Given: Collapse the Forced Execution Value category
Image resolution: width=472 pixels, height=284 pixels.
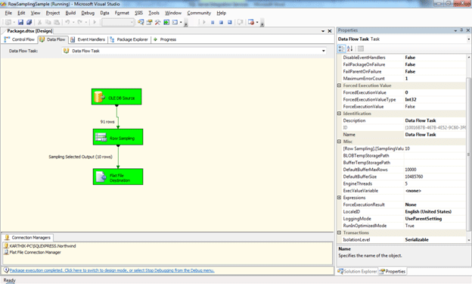Looking at the screenshot, I should coord(339,86).
